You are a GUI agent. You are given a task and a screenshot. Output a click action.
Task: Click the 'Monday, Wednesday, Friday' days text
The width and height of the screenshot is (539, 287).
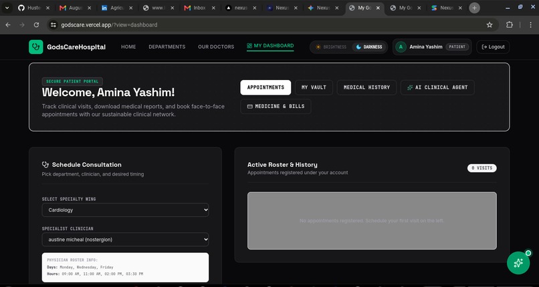pos(86,267)
